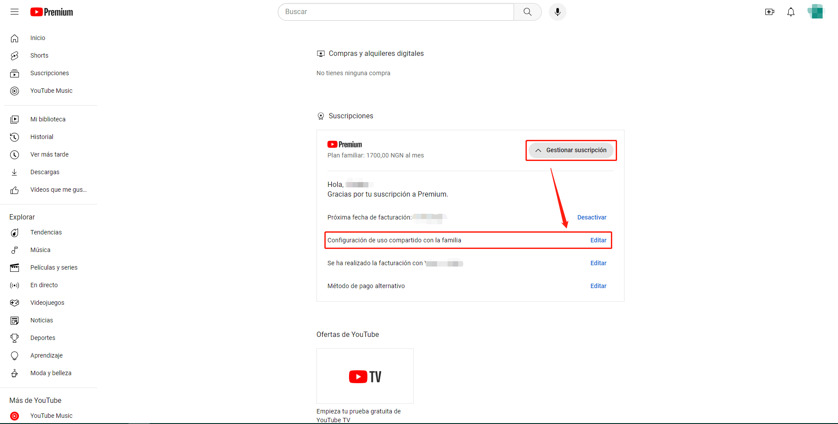Open the Create video icon
The width and height of the screenshot is (838, 424).
click(x=770, y=12)
